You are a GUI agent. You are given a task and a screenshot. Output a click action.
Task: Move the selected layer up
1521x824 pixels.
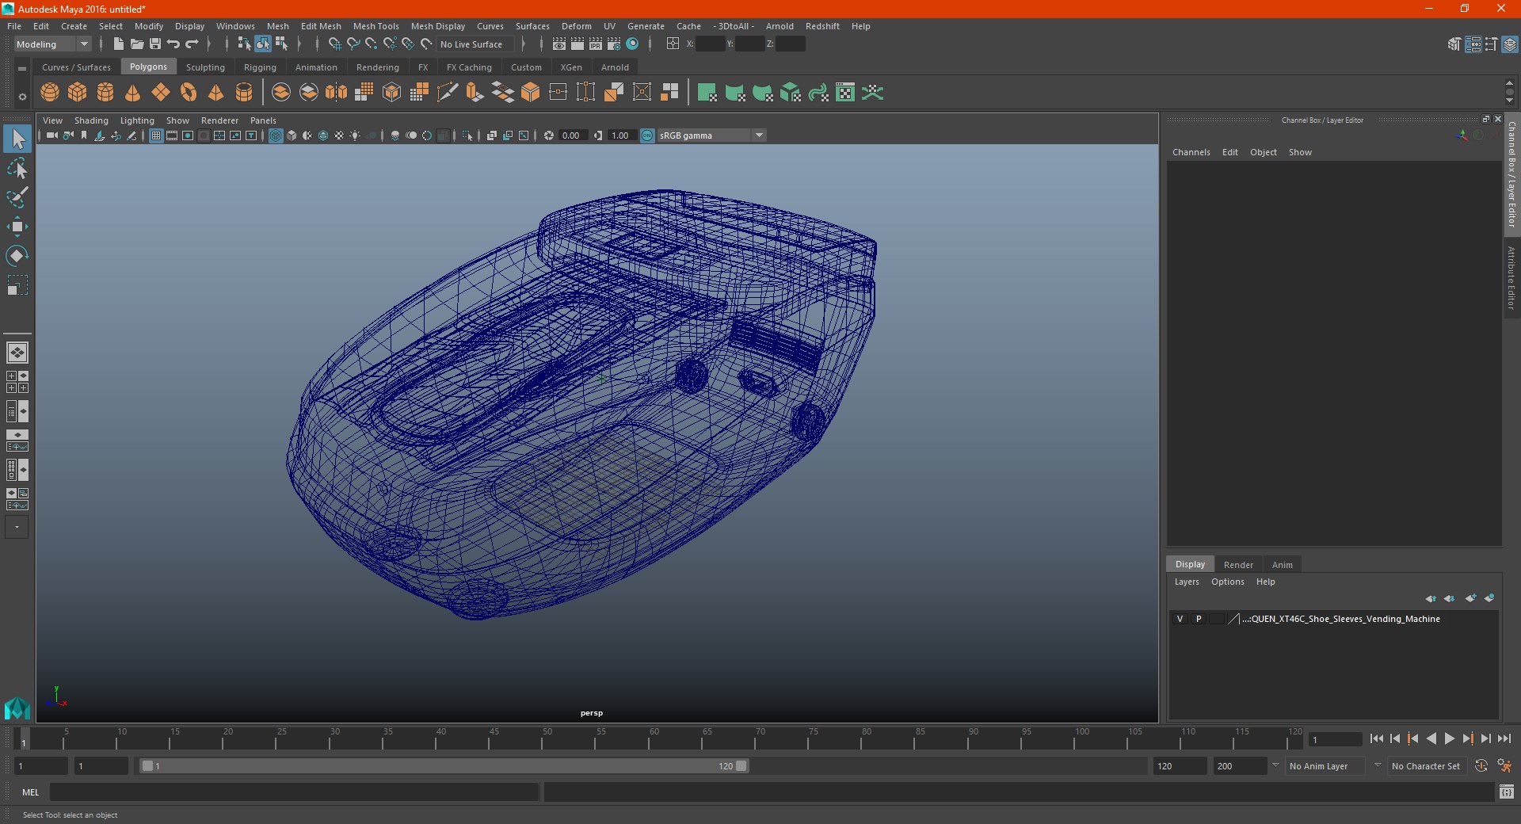pyautogui.click(x=1431, y=598)
